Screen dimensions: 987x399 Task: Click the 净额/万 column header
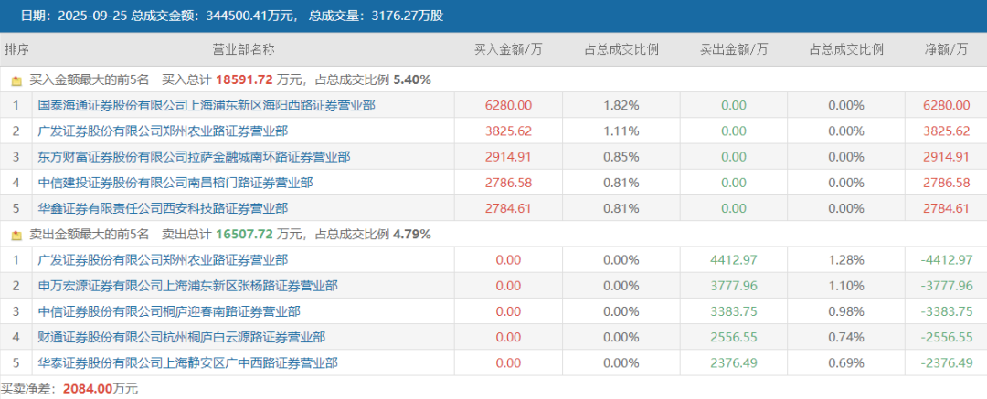point(946,49)
